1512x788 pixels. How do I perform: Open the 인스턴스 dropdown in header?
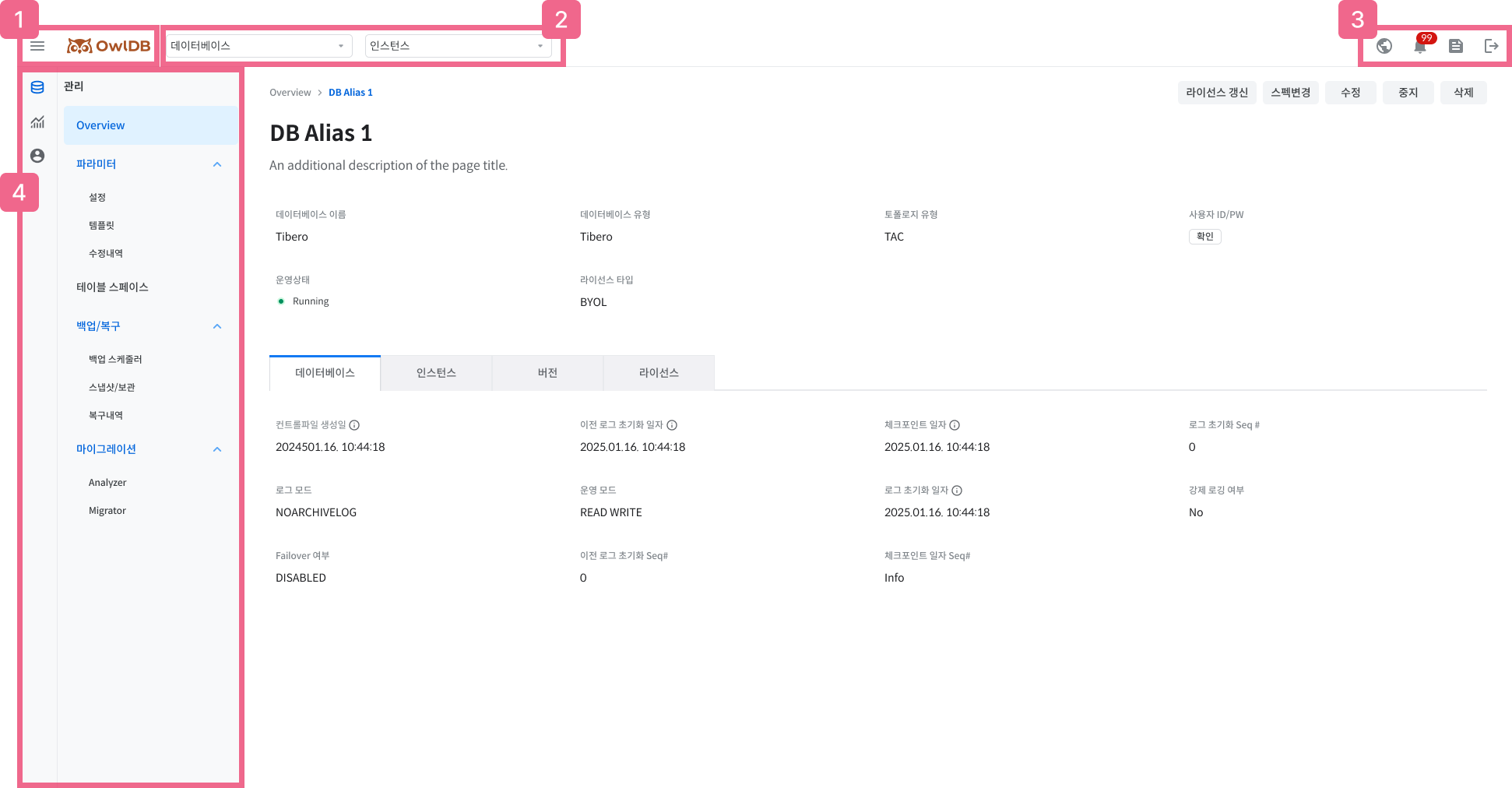[x=458, y=46]
